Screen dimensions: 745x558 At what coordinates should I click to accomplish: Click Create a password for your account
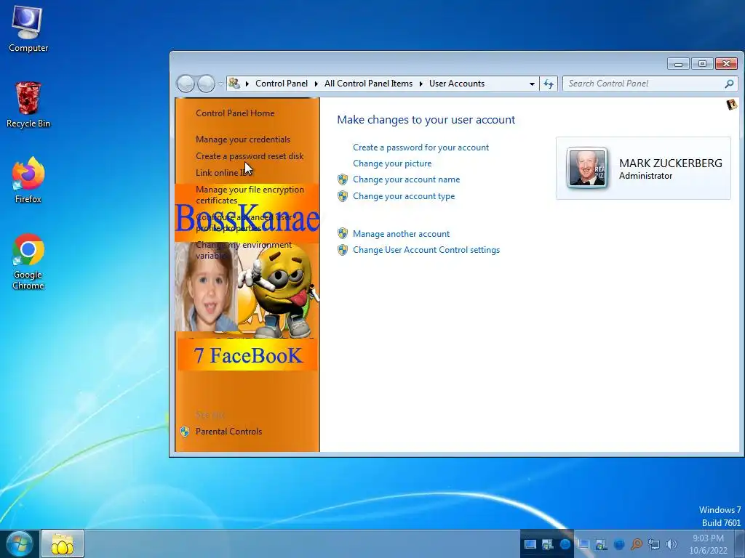click(x=421, y=147)
